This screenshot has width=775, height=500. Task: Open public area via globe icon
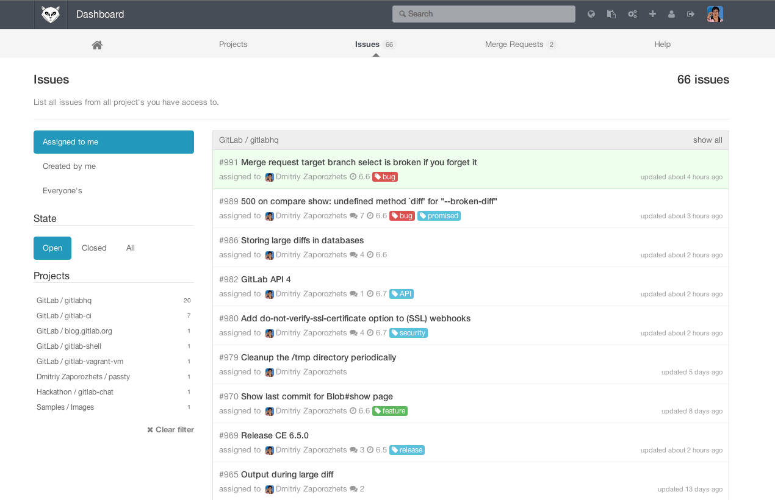point(591,14)
